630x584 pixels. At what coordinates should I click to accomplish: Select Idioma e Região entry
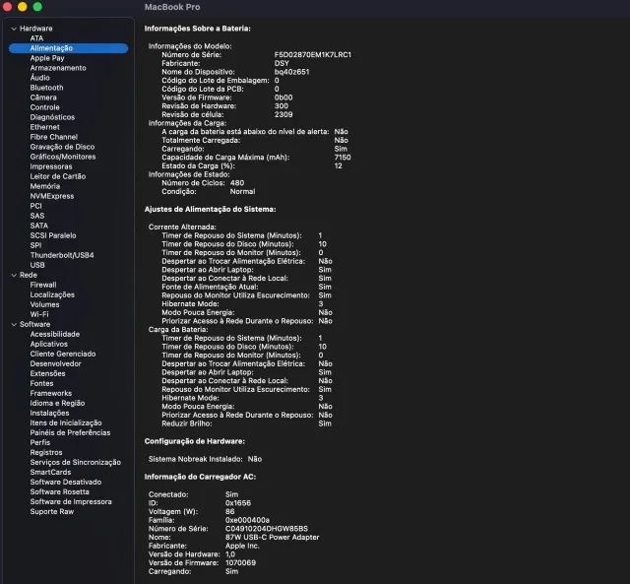coord(57,403)
